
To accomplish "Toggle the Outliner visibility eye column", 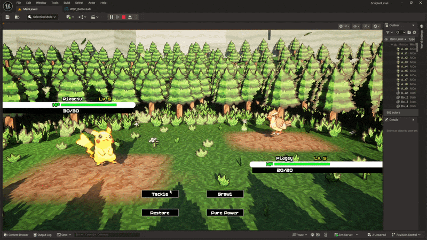I will click(386, 39).
